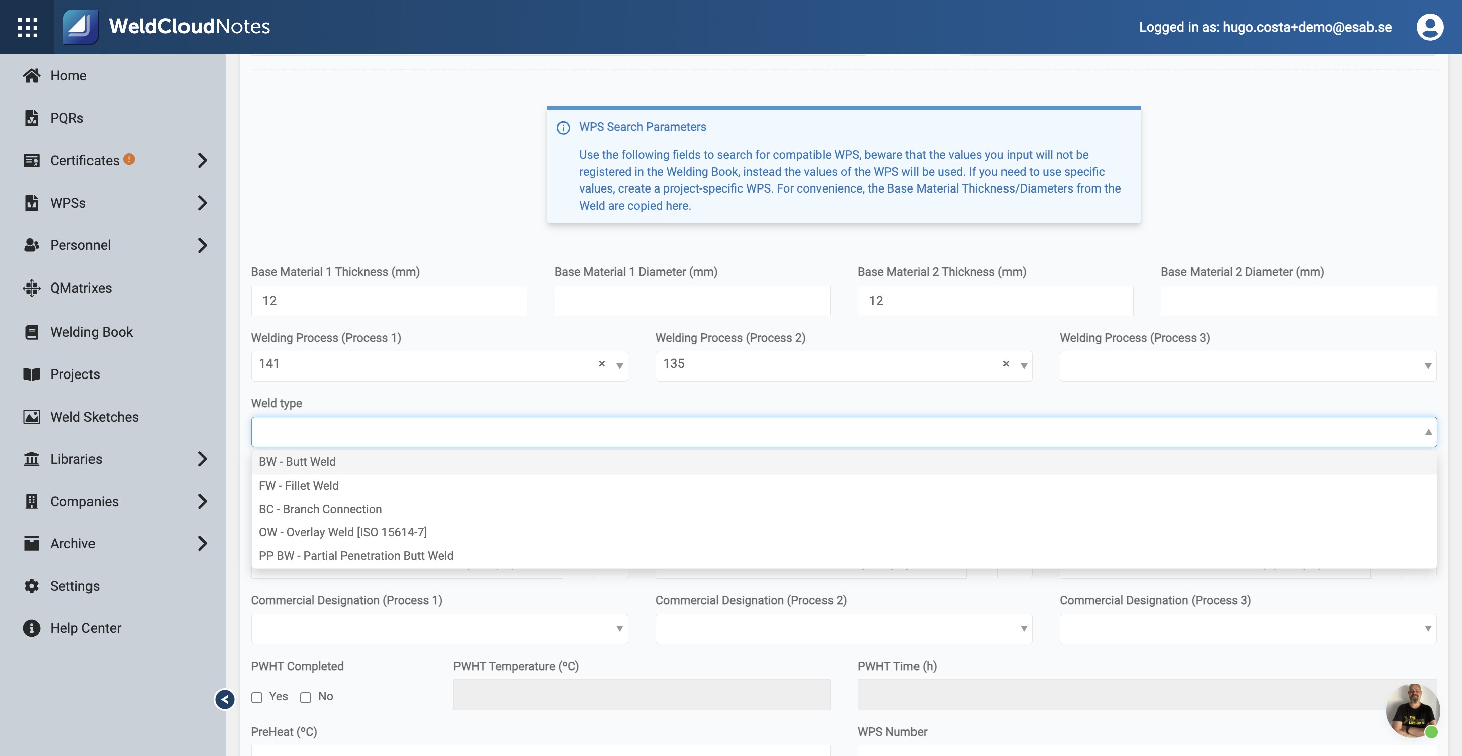Select FW - Fillet Weld option
1462x756 pixels.
pos(844,485)
